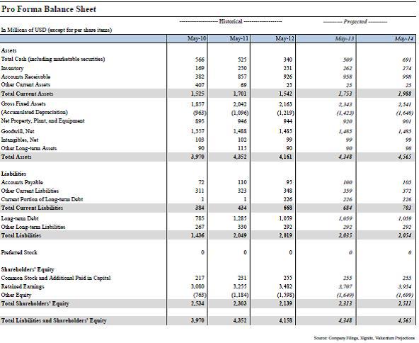The height and width of the screenshot is (343, 419).
Task: Click Total Liabilities and Shareholders' Equity label
Action: click(x=54, y=320)
